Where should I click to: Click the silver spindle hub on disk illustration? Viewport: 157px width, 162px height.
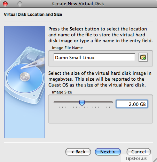25,76
